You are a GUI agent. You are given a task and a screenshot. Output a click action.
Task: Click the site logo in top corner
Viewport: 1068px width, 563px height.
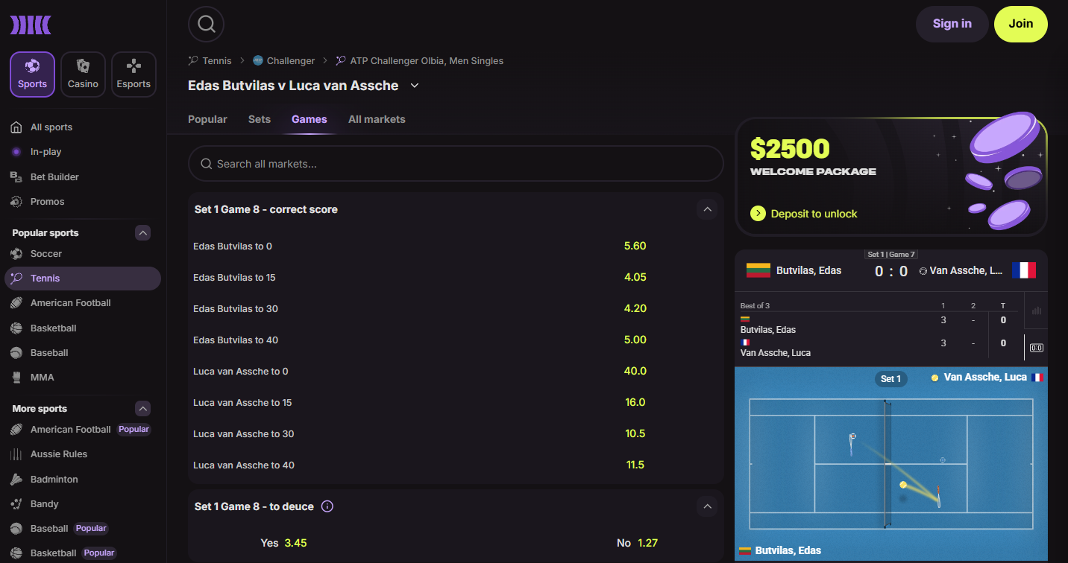31,25
